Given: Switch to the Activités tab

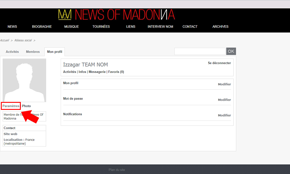Looking at the screenshot, I should coord(12,52).
